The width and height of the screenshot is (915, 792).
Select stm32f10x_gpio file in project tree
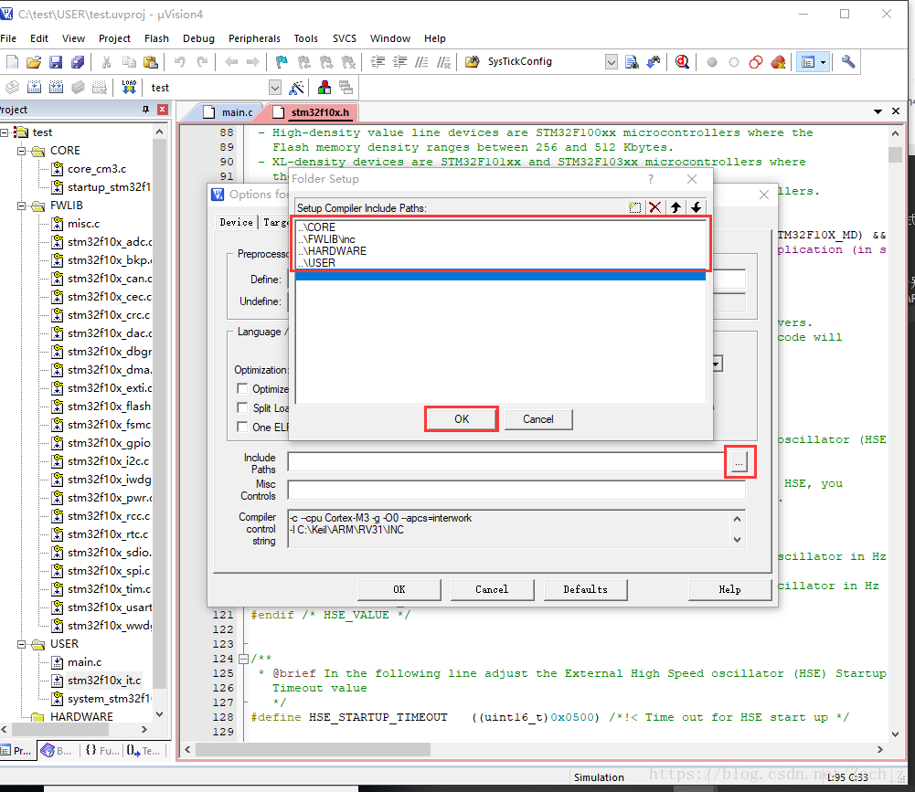(x=109, y=443)
